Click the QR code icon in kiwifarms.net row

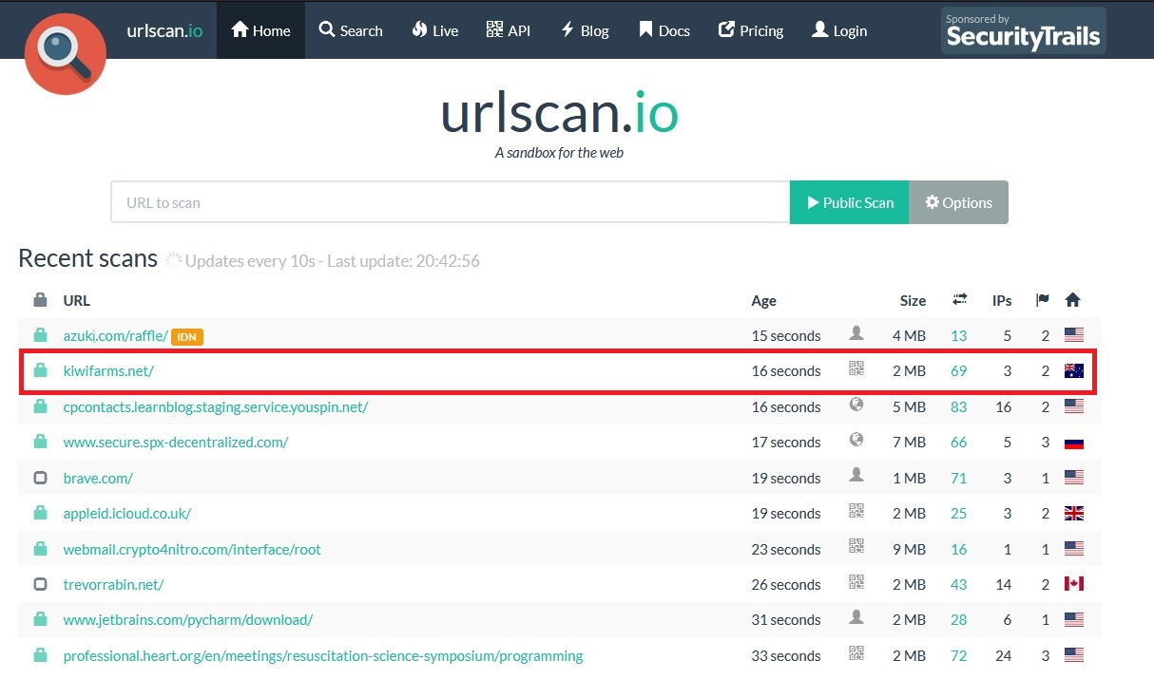pos(856,370)
